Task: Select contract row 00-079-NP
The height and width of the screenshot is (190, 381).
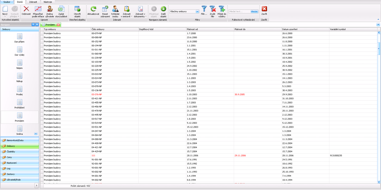Action: pos(209,33)
